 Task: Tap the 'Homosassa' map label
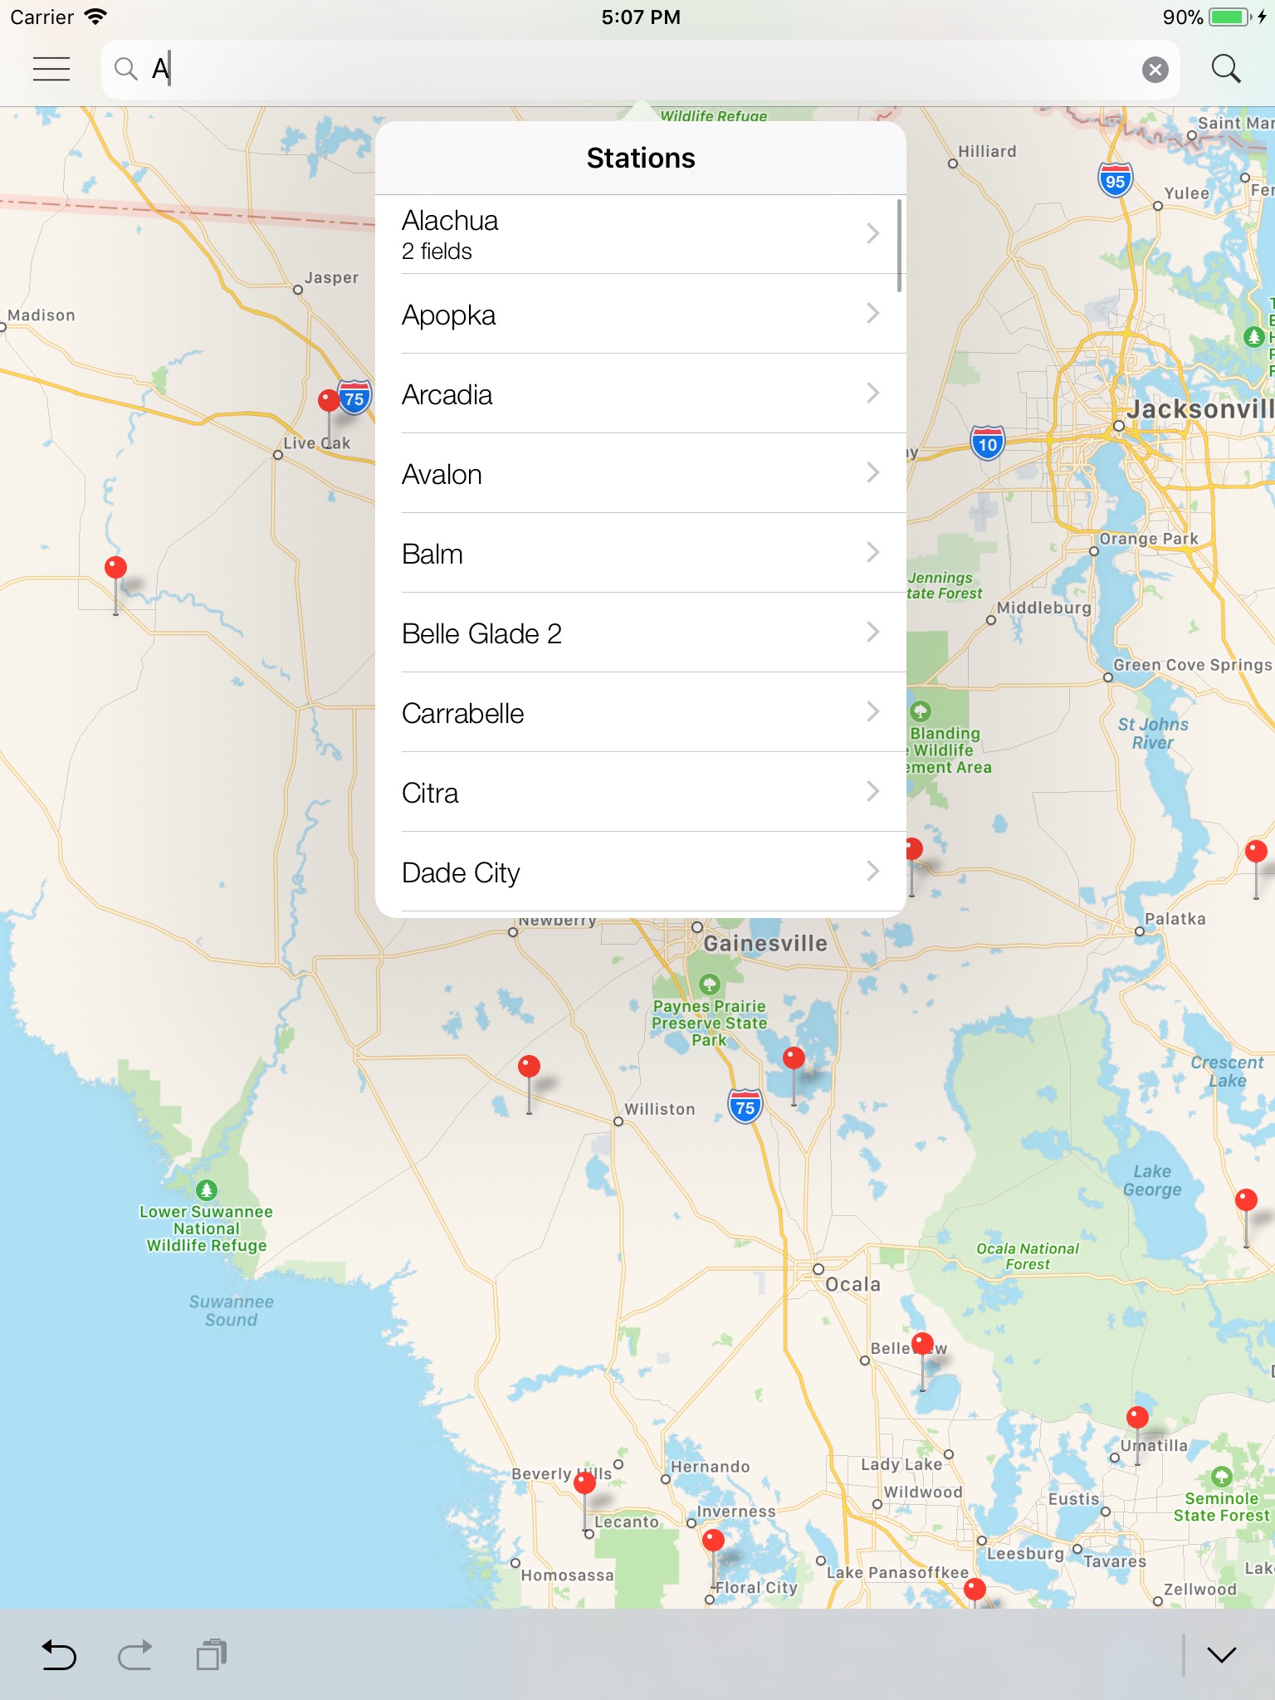click(568, 1575)
